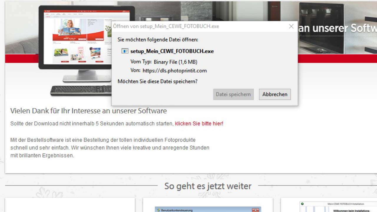Click green icon in CEWE Installation preview
Viewport: 377px width, 212px height.
click(302, 204)
